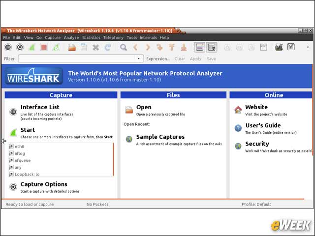Open the Capture menu

tap(53, 37)
